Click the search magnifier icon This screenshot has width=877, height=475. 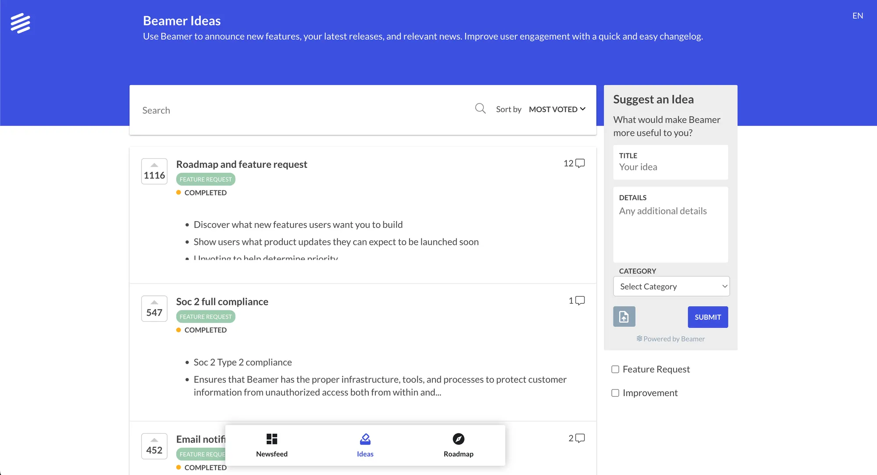(x=480, y=108)
